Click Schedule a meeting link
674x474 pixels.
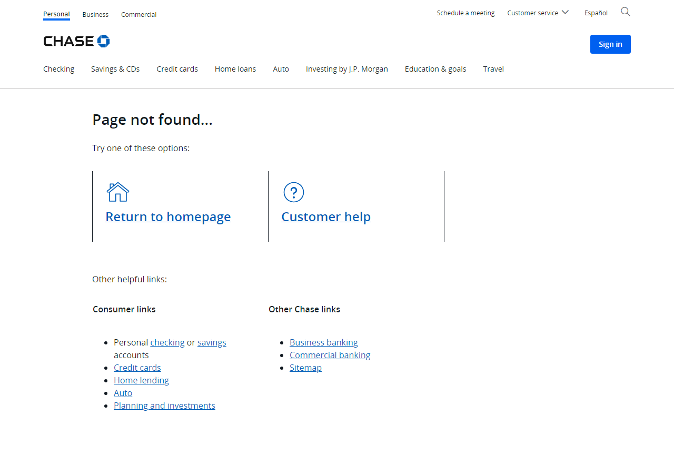(x=465, y=13)
